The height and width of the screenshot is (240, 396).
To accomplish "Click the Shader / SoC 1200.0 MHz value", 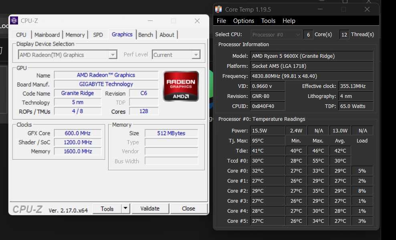I will 77,142.
